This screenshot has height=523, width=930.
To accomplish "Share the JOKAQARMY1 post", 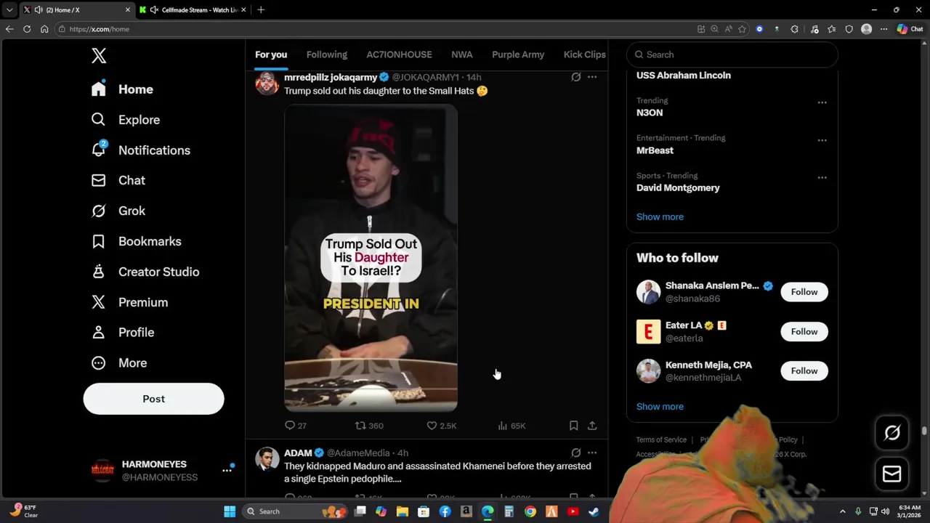I will click(x=592, y=426).
